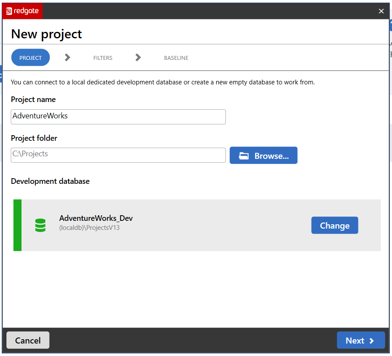Select the AdventureWorks_Dev database name
This screenshot has height=356, width=392.
96,218
